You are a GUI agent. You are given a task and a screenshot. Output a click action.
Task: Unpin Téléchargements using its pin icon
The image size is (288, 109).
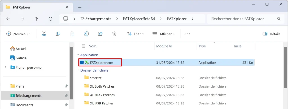tap(66, 95)
